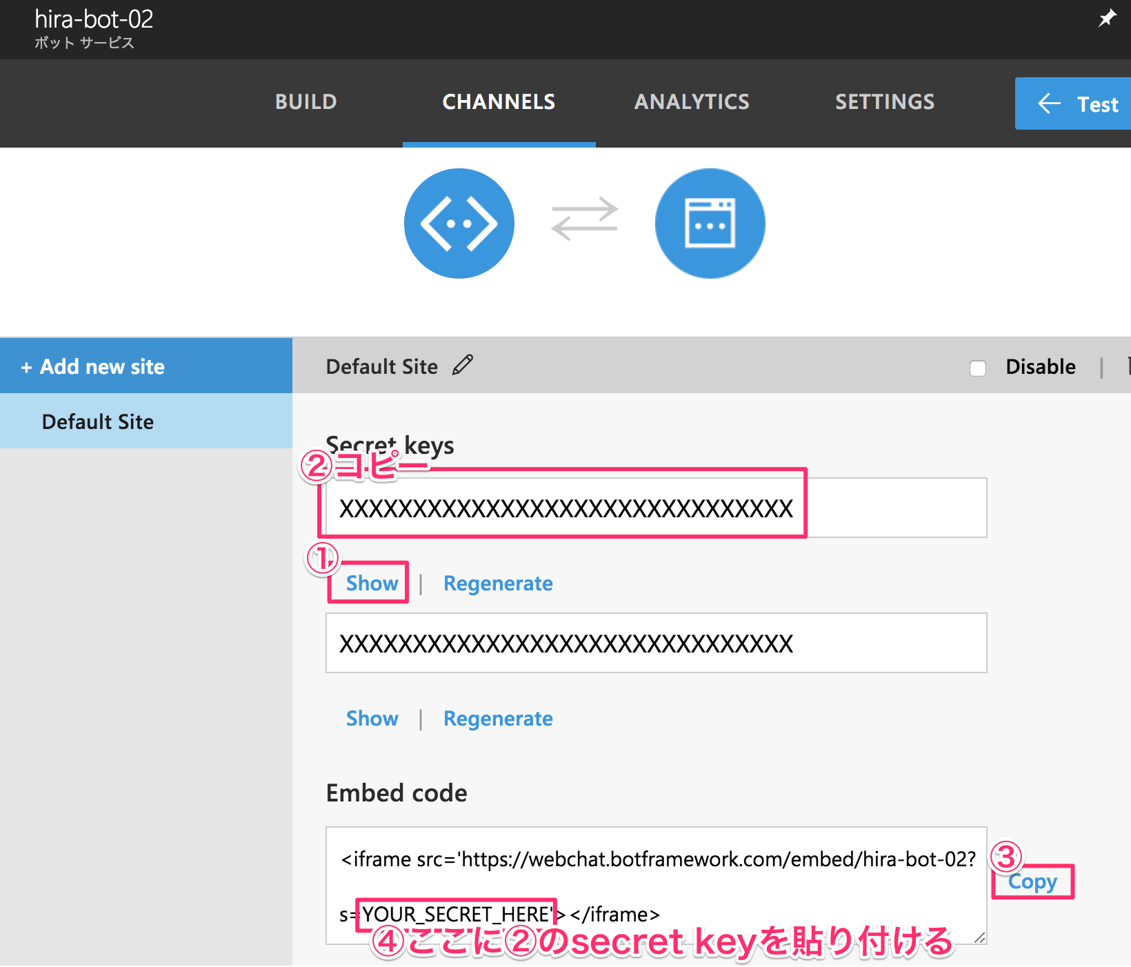Click the back arrow inside the Test button
Screen dimensions: 1131x967
(1048, 103)
